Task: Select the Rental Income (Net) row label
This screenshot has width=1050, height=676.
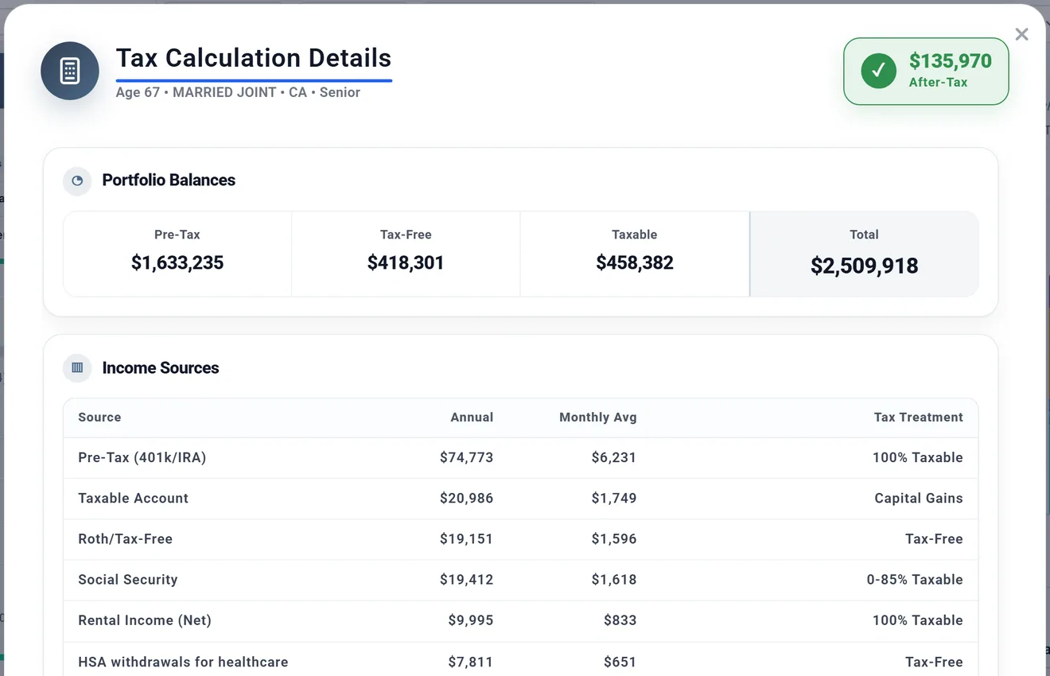Action: (145, 620)
